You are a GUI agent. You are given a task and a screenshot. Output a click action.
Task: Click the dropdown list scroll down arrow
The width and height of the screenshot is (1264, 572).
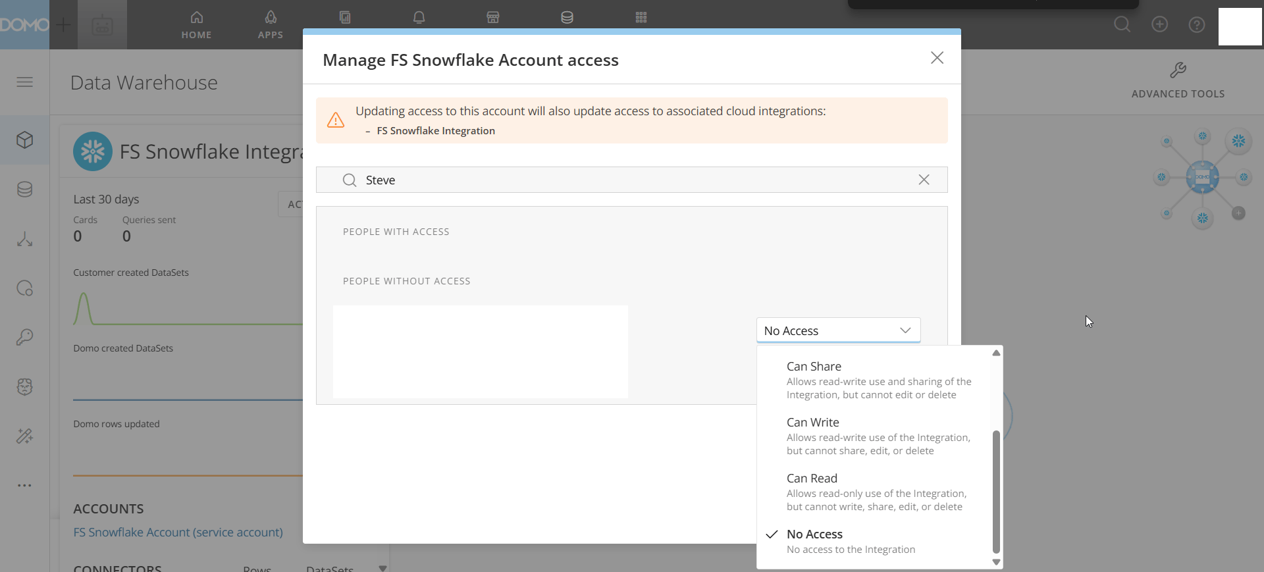point(996,562)
